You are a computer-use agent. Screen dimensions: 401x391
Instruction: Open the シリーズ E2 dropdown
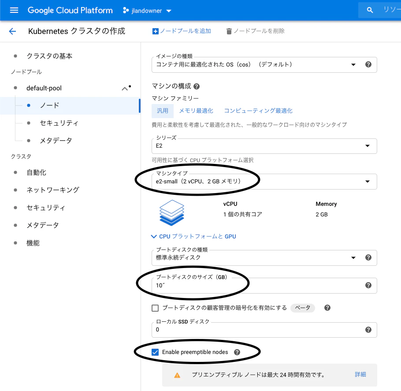(x=264, y=146)
